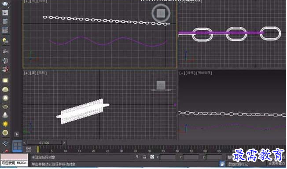Click the dotted array icon
Screen dimensions: 287x169
5,143
